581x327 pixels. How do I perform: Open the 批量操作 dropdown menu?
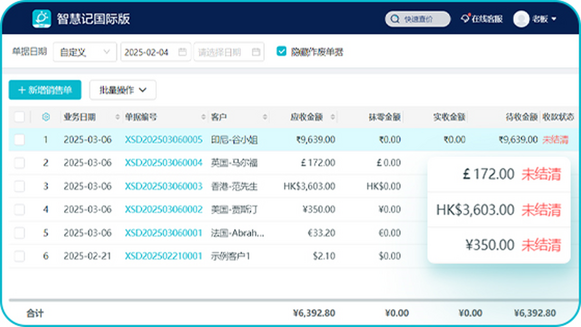[x=123, y=90]
